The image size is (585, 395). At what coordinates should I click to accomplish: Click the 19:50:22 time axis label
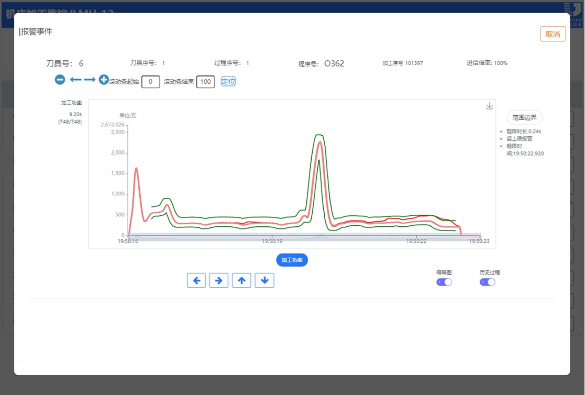(416, 242)
